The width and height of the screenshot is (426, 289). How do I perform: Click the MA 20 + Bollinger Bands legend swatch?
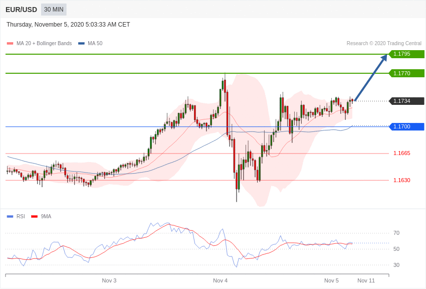coord(10,43)
